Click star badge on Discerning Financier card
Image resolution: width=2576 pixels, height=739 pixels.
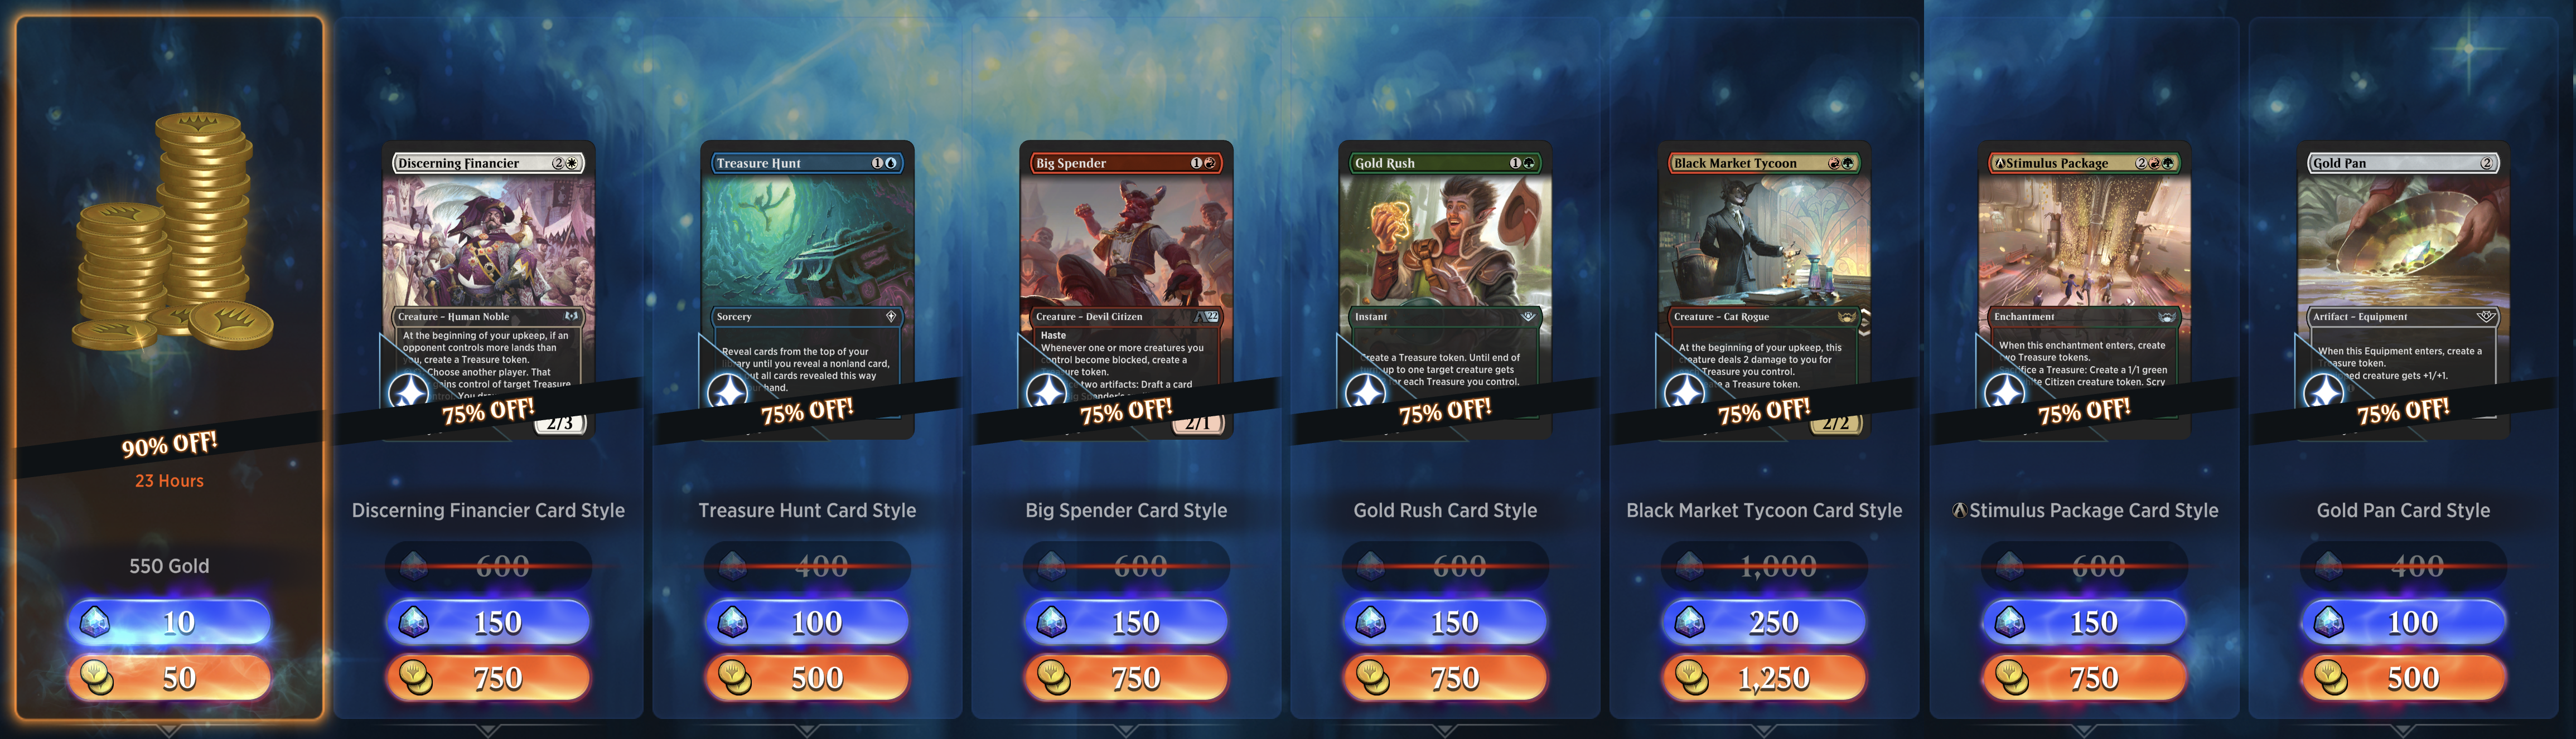coord(408,391)
